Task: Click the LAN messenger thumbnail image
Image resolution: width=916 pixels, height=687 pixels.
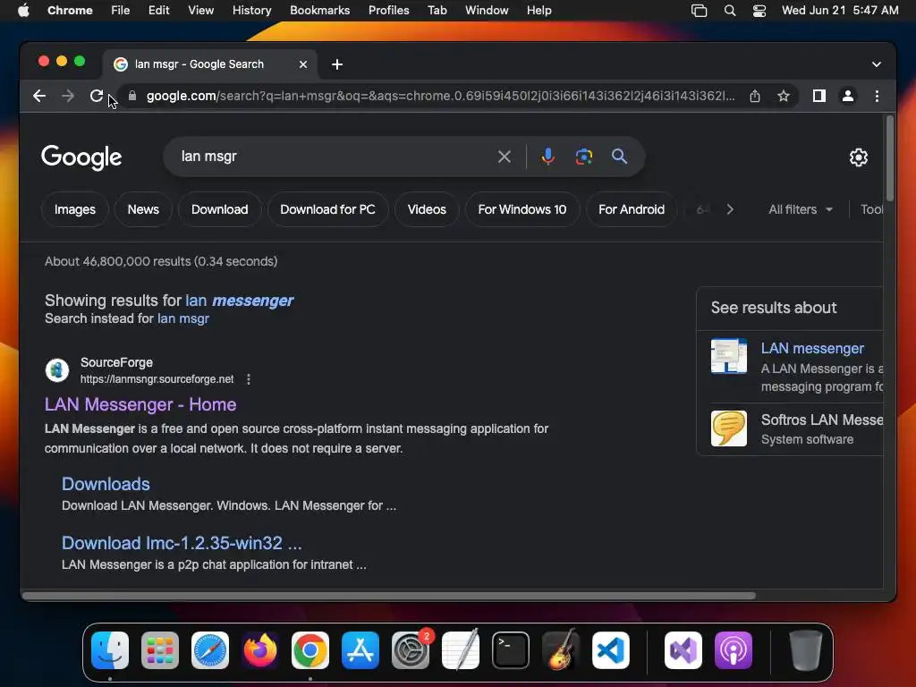Action: pos(728,355)
